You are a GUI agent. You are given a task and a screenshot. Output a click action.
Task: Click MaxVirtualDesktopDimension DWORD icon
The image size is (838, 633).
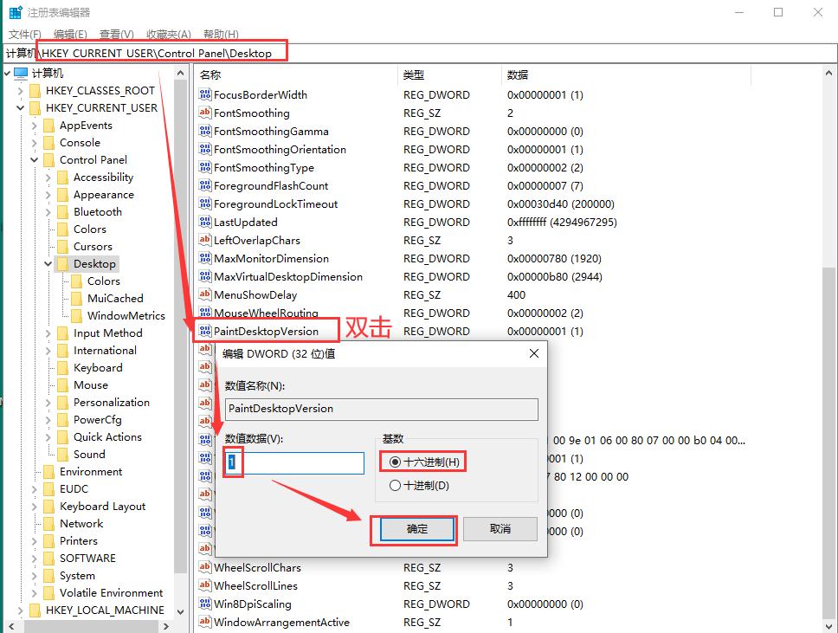[204, 277]
